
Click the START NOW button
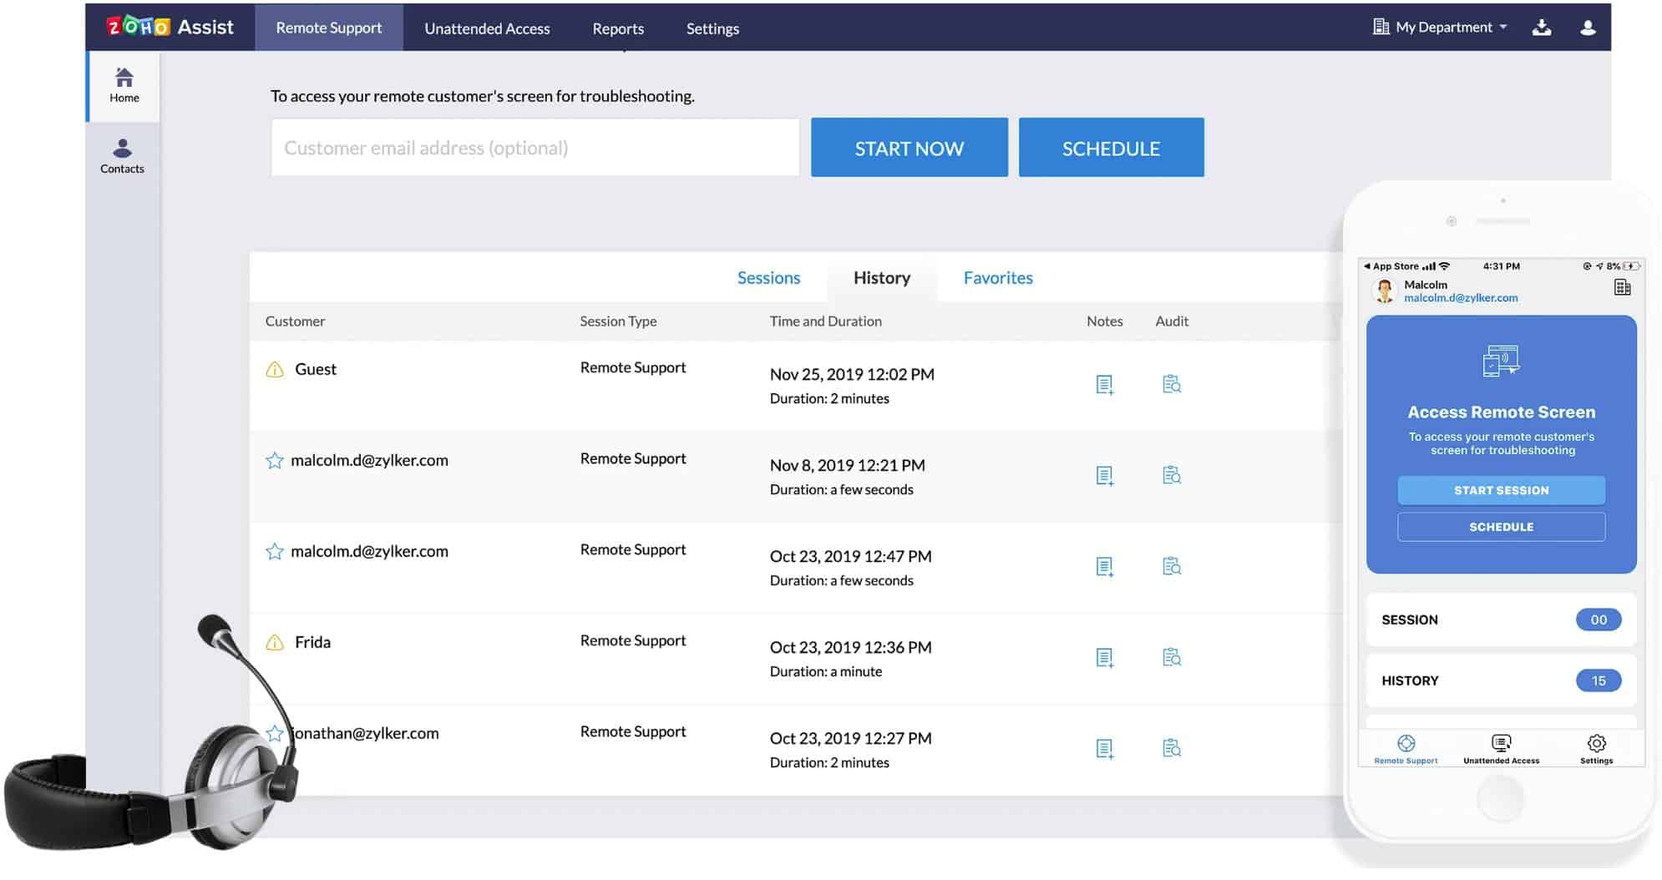(x=909, y=148)
